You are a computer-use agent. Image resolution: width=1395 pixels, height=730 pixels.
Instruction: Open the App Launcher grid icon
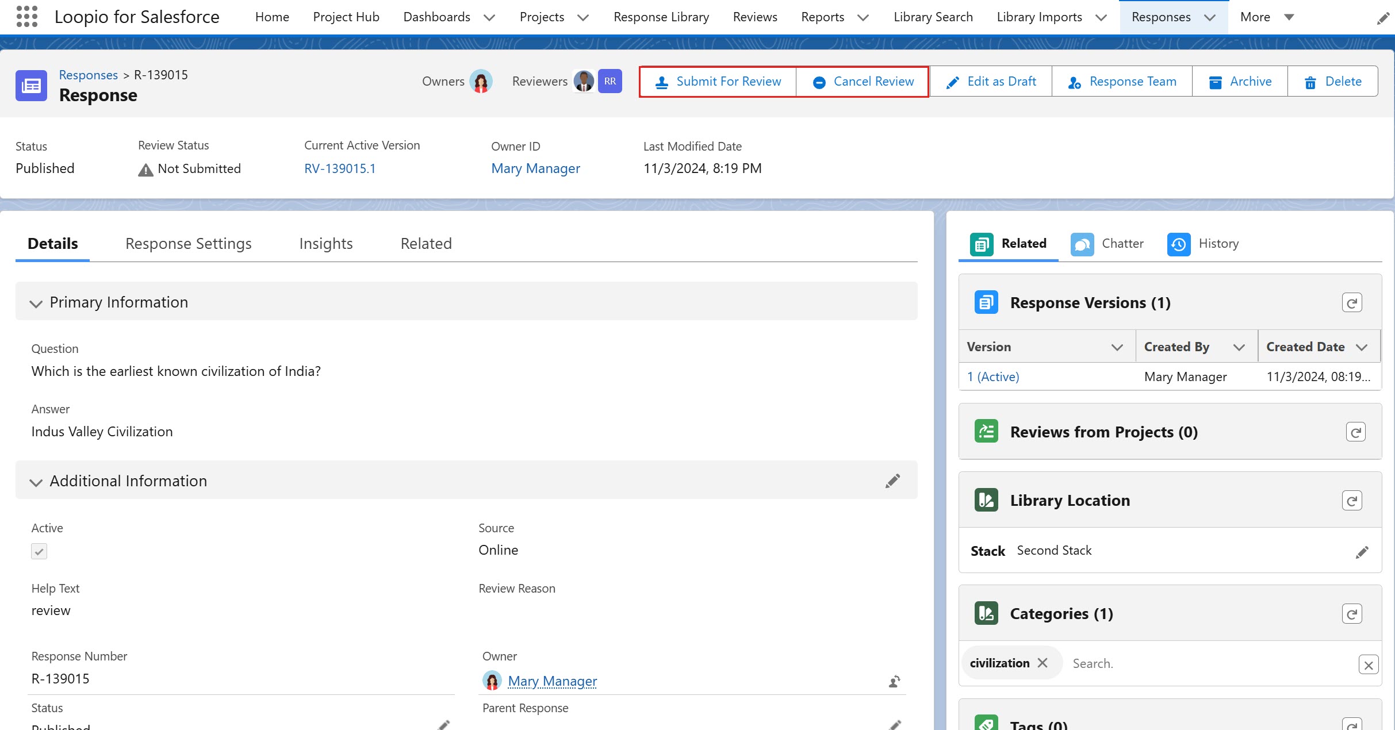pos(27,17)
